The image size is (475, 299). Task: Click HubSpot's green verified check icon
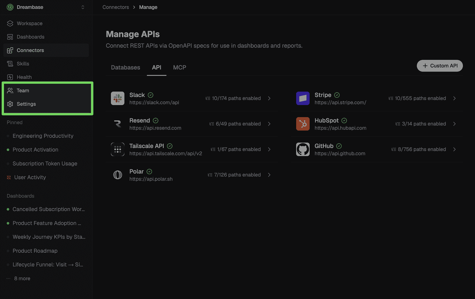344,120
